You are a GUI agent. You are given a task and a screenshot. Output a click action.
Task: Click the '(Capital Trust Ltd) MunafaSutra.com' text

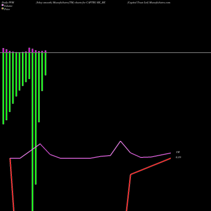[149, 3]
